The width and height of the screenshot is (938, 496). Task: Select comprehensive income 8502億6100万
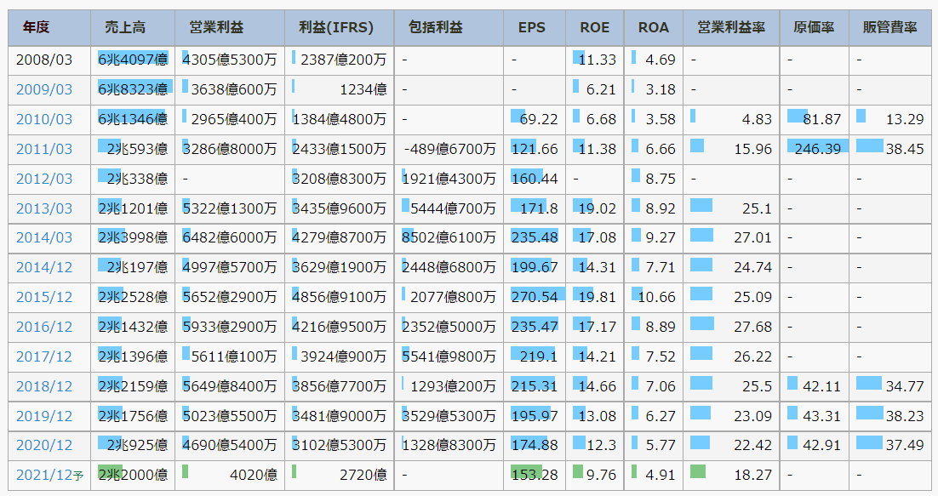pyautogui.click(x=449, y=238)
